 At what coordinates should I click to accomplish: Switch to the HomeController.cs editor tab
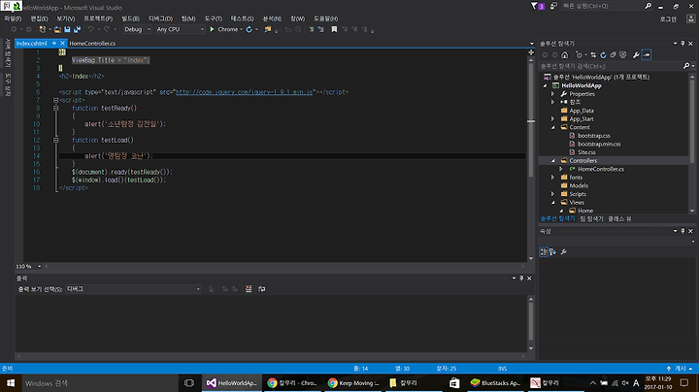click(x=92, y=44)
